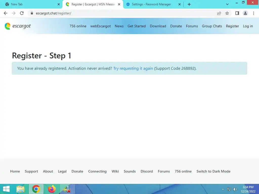259x194 pixels.
Task: Click the browser forward arrow
Action: (x=14, y=13)
